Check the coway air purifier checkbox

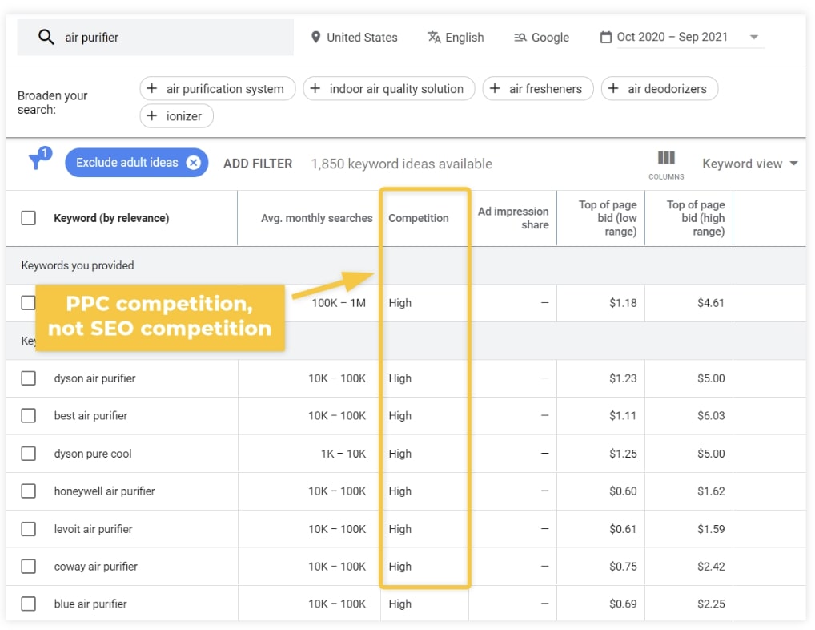click(x=29, y=567)
